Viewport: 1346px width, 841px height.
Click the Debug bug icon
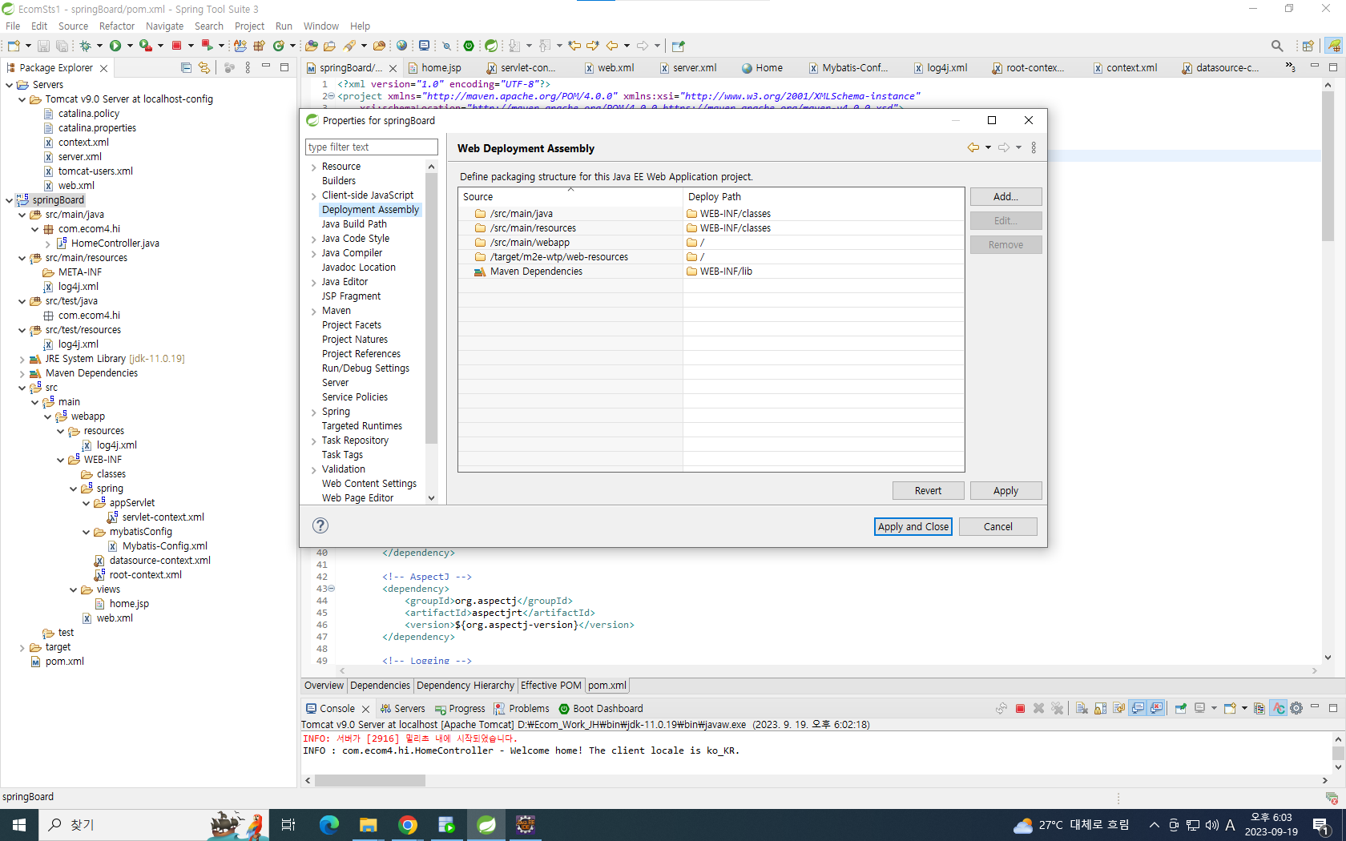[85, 46]
